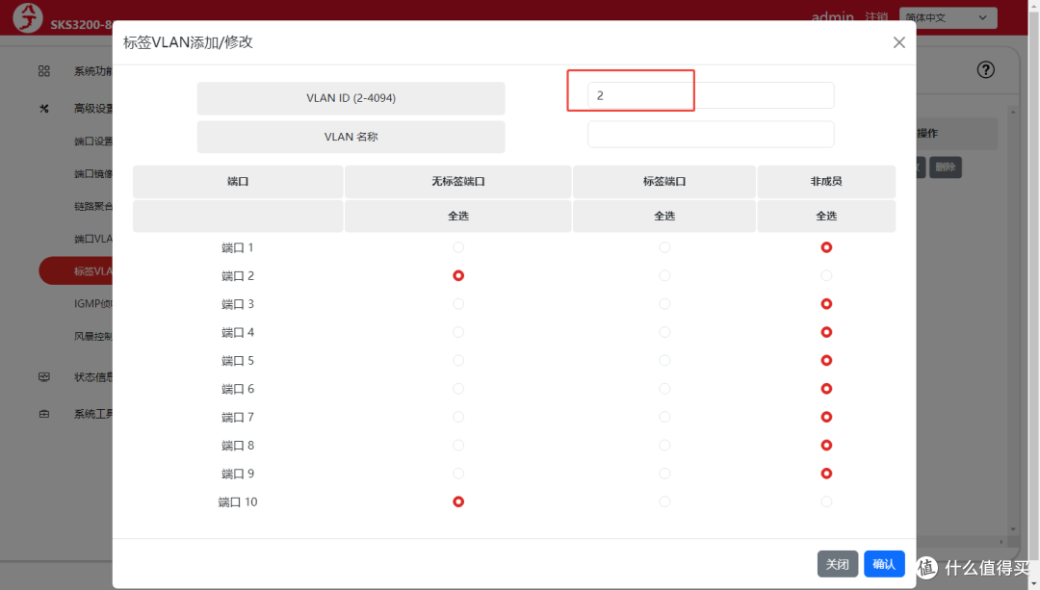Viewport: 1040px width, 590px height.
Task: Click the 标签端口 column header
Action: point(663,182)
